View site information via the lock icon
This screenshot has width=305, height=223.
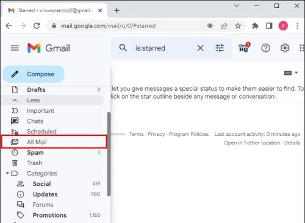pos(54,26)
